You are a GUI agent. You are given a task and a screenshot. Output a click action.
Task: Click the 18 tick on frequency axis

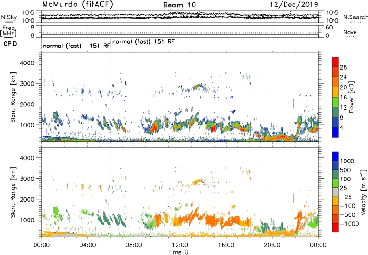coord(30,28)
